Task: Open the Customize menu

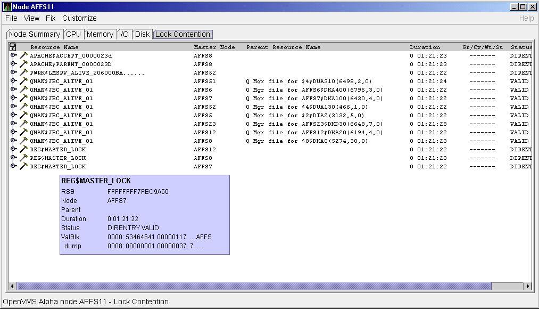Action: pyautogui.click(x=79, y=18)
